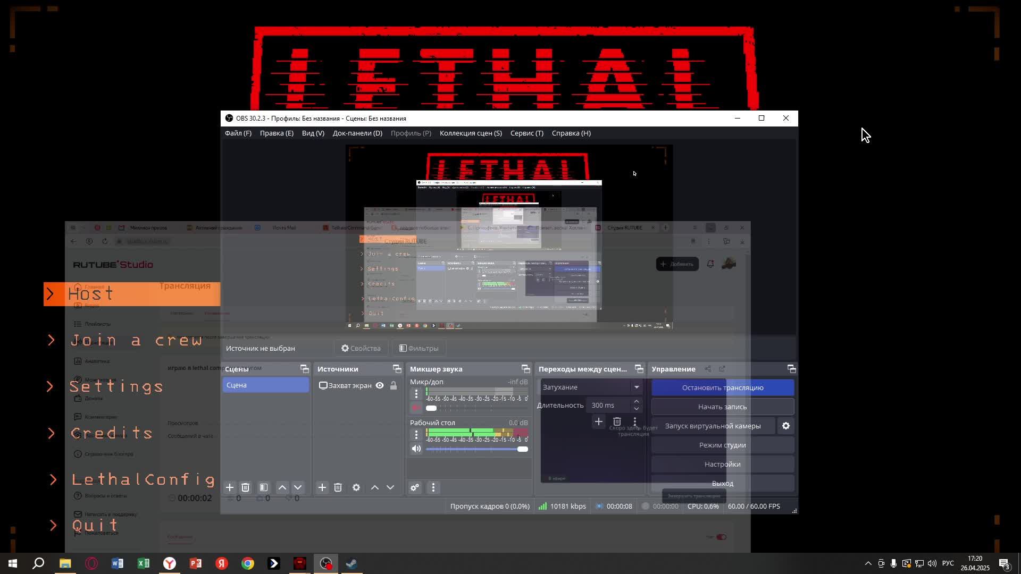Open advanced audio properties gears icon
Image resolution: width=1021 pixels, height=574 pixels.
415,487
